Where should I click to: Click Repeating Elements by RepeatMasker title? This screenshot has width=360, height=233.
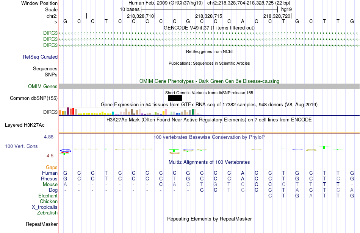coord(209,219)
